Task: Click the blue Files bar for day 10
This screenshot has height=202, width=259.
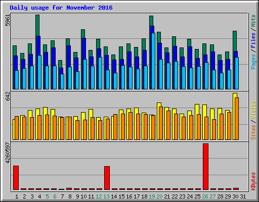Action: [x=84, y=49]
